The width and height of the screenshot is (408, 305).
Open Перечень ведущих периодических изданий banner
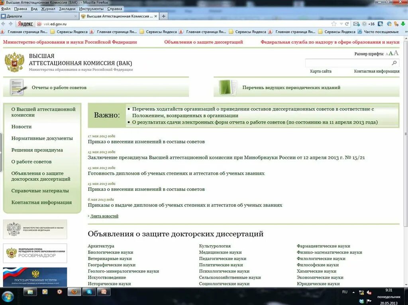point(306,87)
